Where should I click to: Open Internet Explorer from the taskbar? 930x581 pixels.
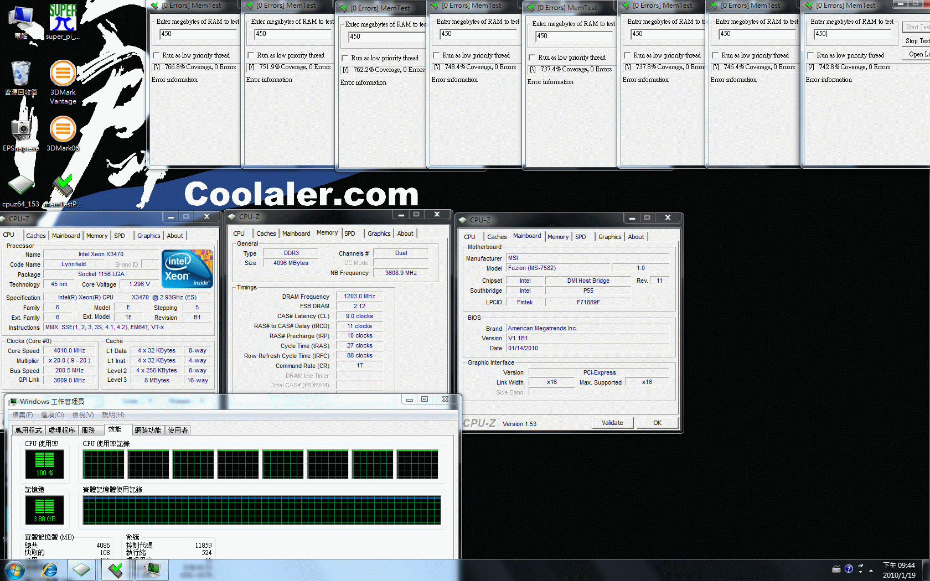click(x=50, y=570)
